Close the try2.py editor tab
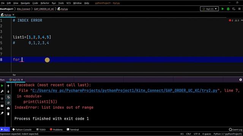 13,15
